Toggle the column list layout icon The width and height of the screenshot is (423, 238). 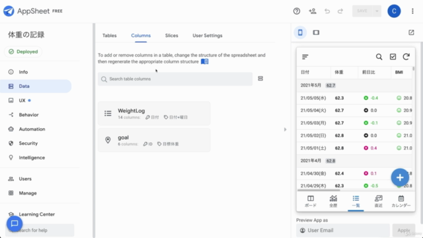(260, 79)
